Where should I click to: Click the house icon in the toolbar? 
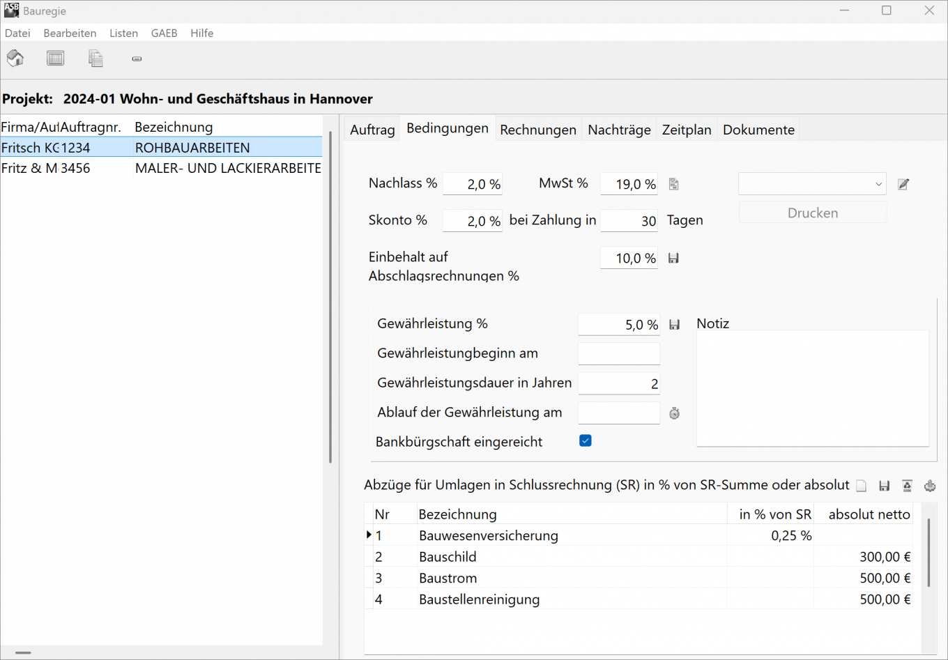[x=15, y=58]
